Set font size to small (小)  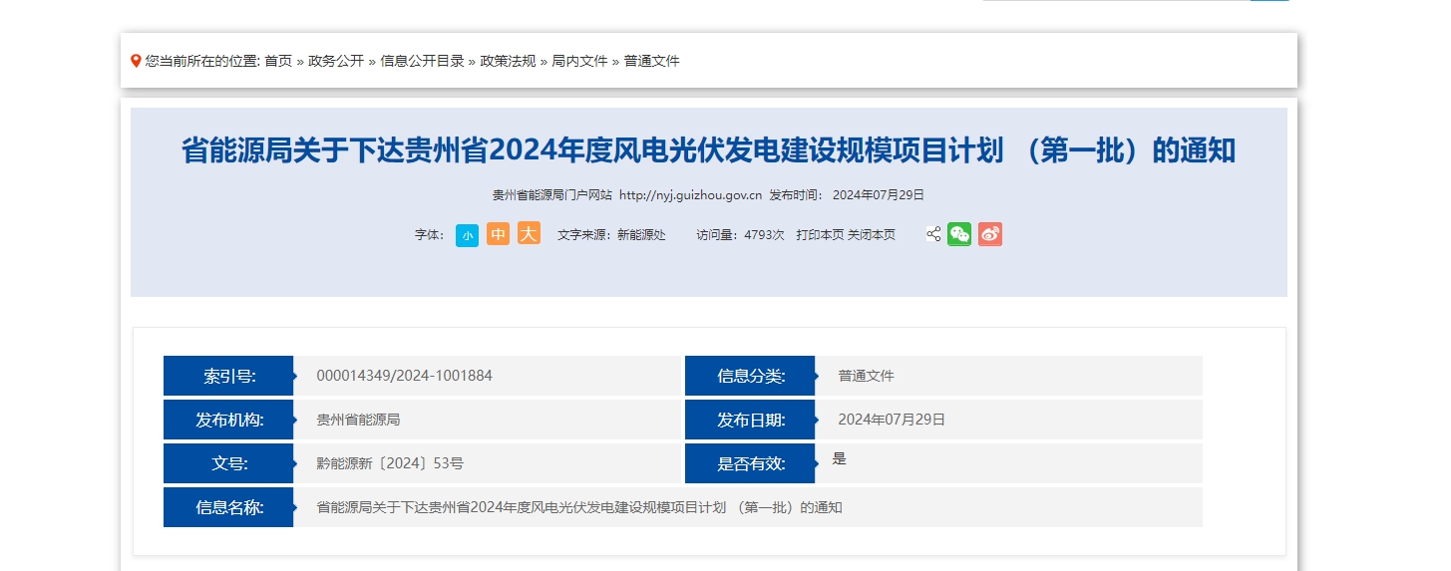(467, 235)
